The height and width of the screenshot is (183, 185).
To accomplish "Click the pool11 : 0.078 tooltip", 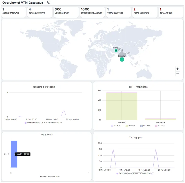I will [x=23, y=154].
